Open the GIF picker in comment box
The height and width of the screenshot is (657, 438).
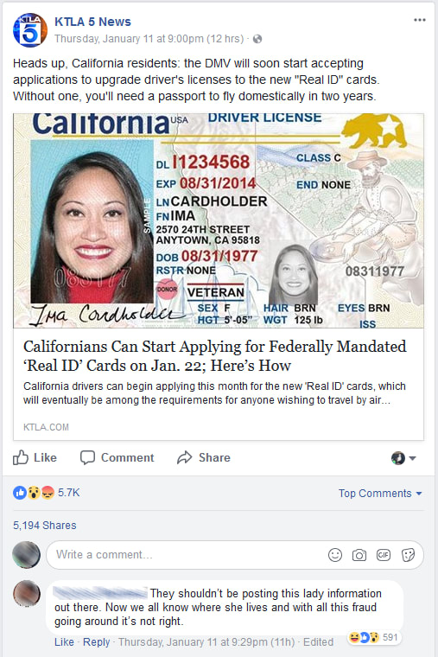pos(384,555)
